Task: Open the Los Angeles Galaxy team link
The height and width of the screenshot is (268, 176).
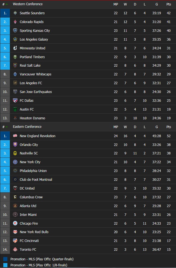Action: pyautogui.click(x=34, y=40)
